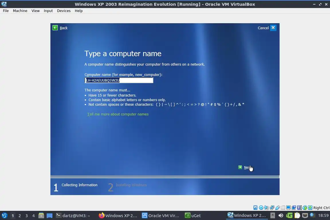Click the green Next arrow icon
This screenshot has width=330, height=220.
click(x=240, y=167)
